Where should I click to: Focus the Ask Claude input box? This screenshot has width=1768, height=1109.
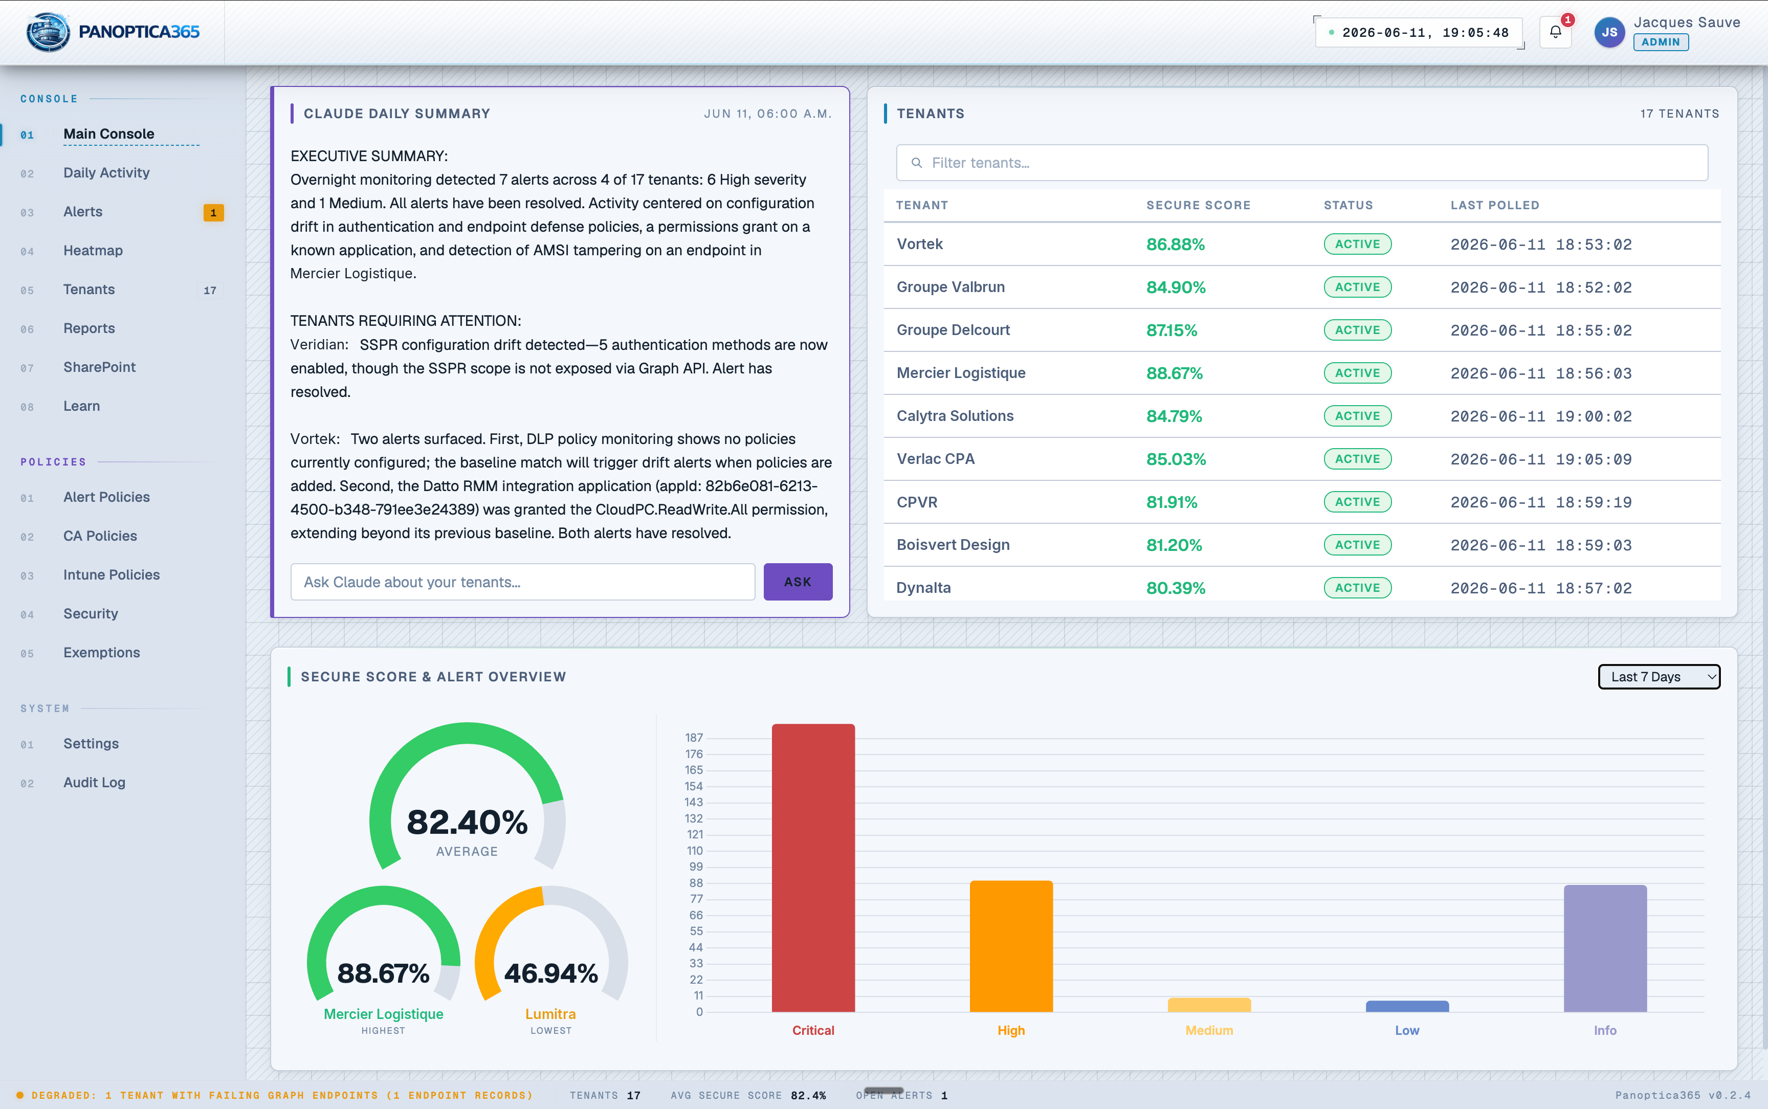[523, 582]
